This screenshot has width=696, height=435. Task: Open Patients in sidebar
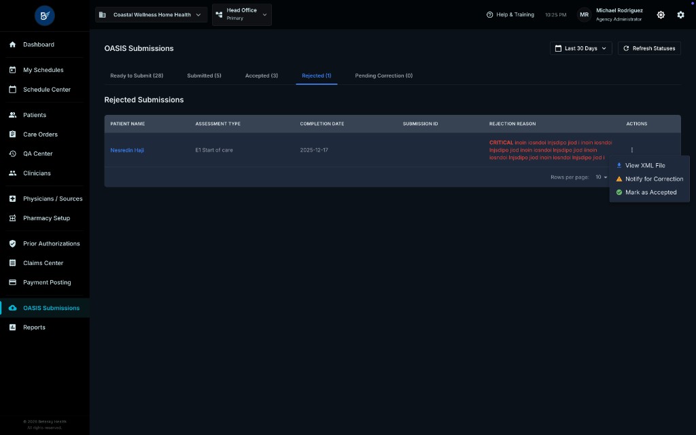coord(45,114)
